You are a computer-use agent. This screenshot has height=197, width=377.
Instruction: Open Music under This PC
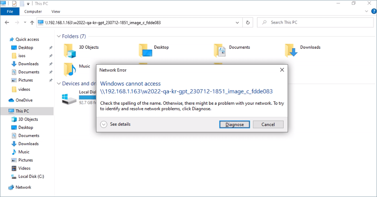[24, 152]
